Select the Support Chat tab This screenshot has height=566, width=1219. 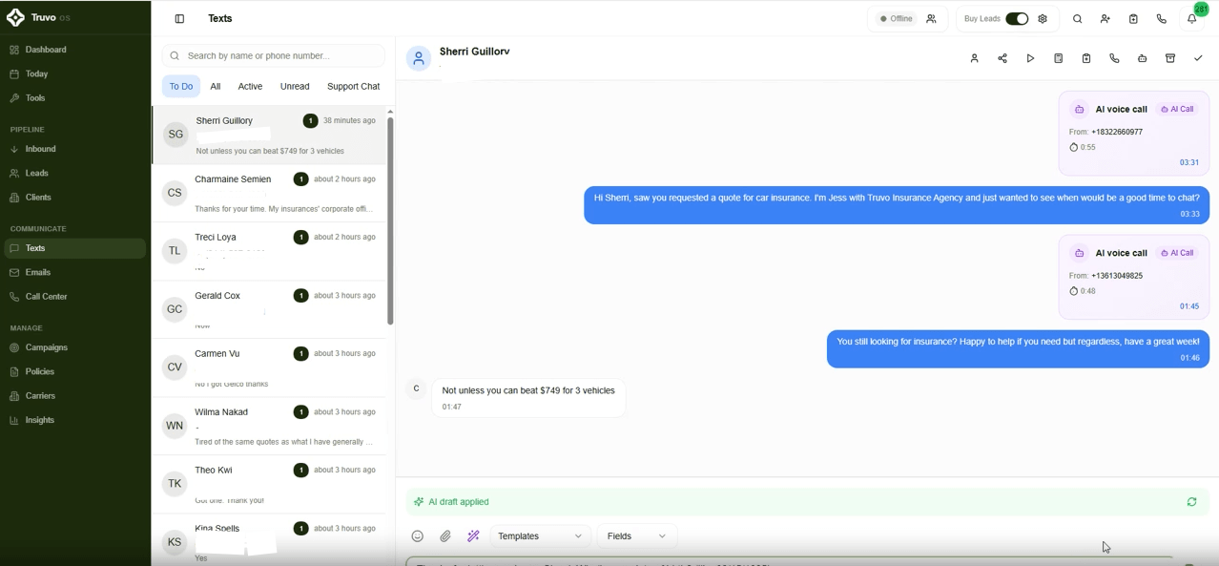(x=353, y=86)
